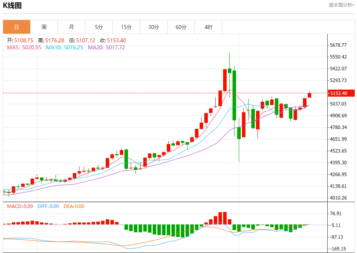The height and width of the screenshot is (253, 357).
Task: Select the 日 daily chart tab
Action: pyautogui.click(x=16, y=27)
